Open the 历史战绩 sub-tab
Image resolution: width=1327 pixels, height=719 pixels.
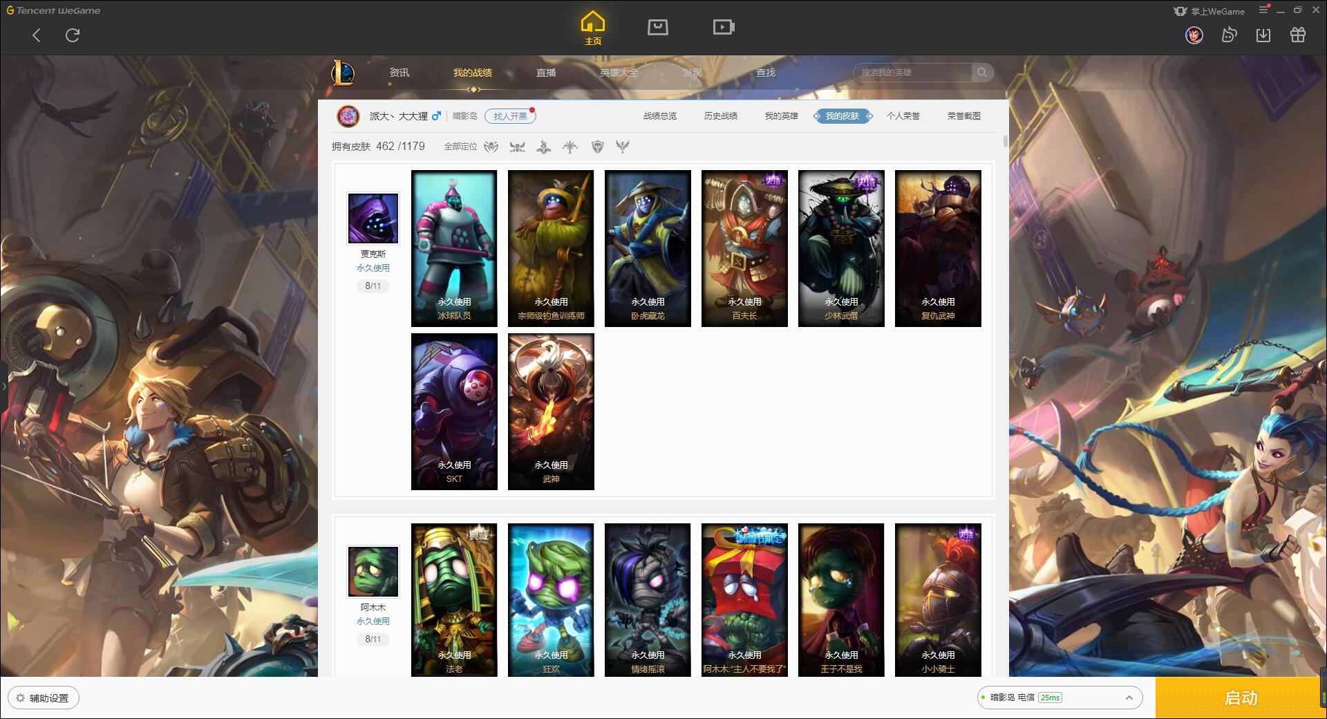click(721, 116)
